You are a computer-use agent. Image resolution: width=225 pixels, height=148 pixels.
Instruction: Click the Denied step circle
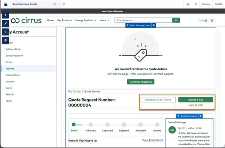157,124
